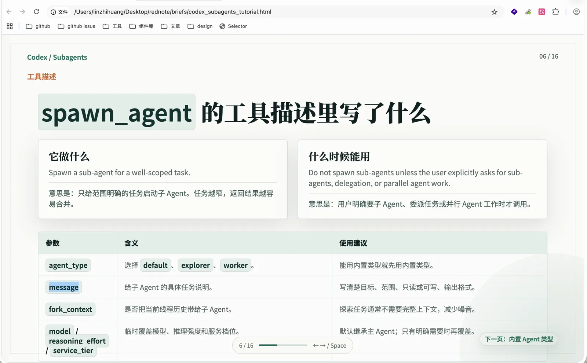Open the apps grid icon in bookmarks bar

tap(10, 26)
